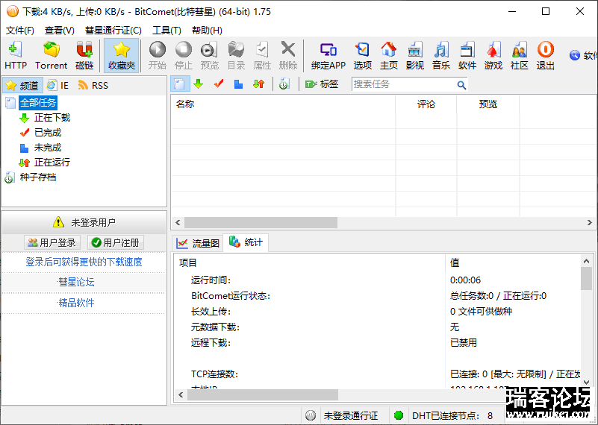Open 登录后可获得更快的下载速度 link
This screenshot has height=425, width=598.
pyautogui.click(x=84, y=262)
